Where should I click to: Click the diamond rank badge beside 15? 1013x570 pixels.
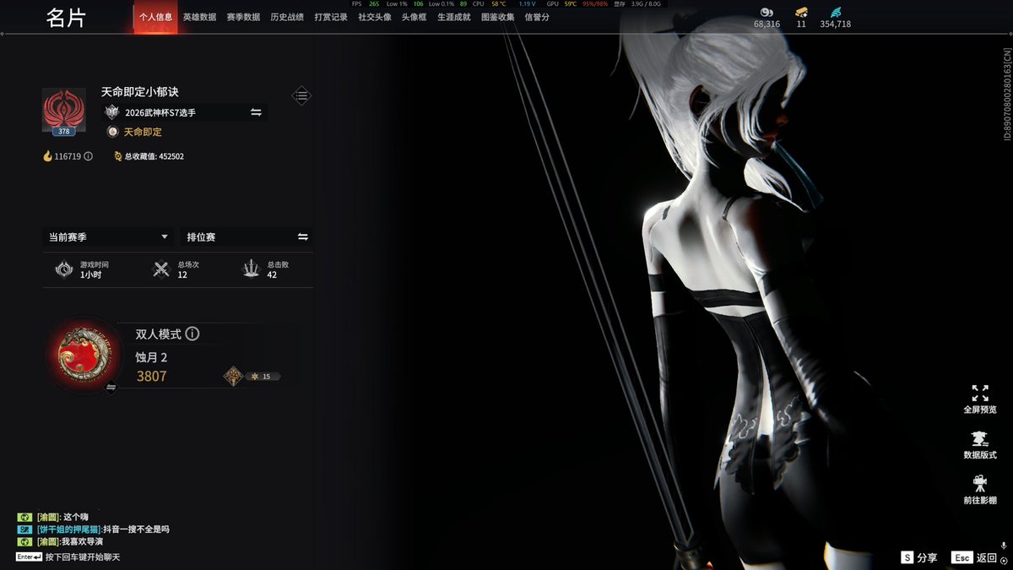(x=233, y=377)
